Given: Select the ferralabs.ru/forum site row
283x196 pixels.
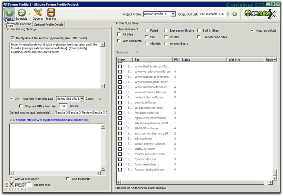Looking at the screenshot, I should coord(195,113).
